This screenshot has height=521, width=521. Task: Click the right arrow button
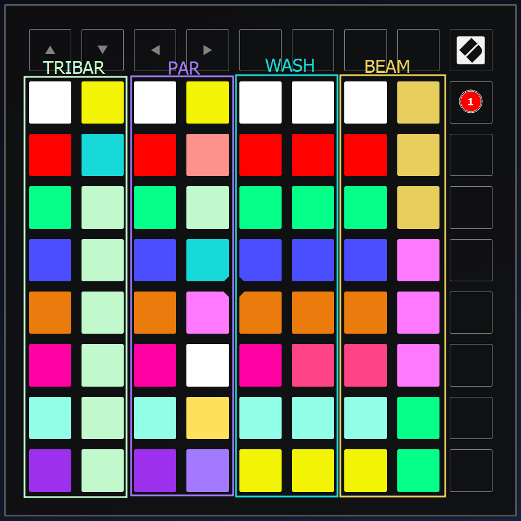pos(207,50)
